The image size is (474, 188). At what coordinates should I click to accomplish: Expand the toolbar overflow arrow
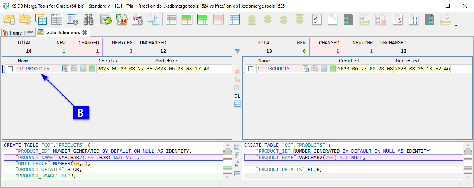click(x=456, y=26)
